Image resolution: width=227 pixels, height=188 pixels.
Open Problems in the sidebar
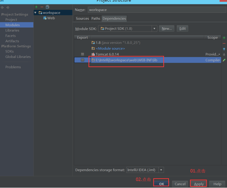(x=13, y=67)
